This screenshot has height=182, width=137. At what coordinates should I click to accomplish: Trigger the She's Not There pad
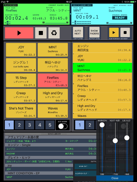coord(21,111)
